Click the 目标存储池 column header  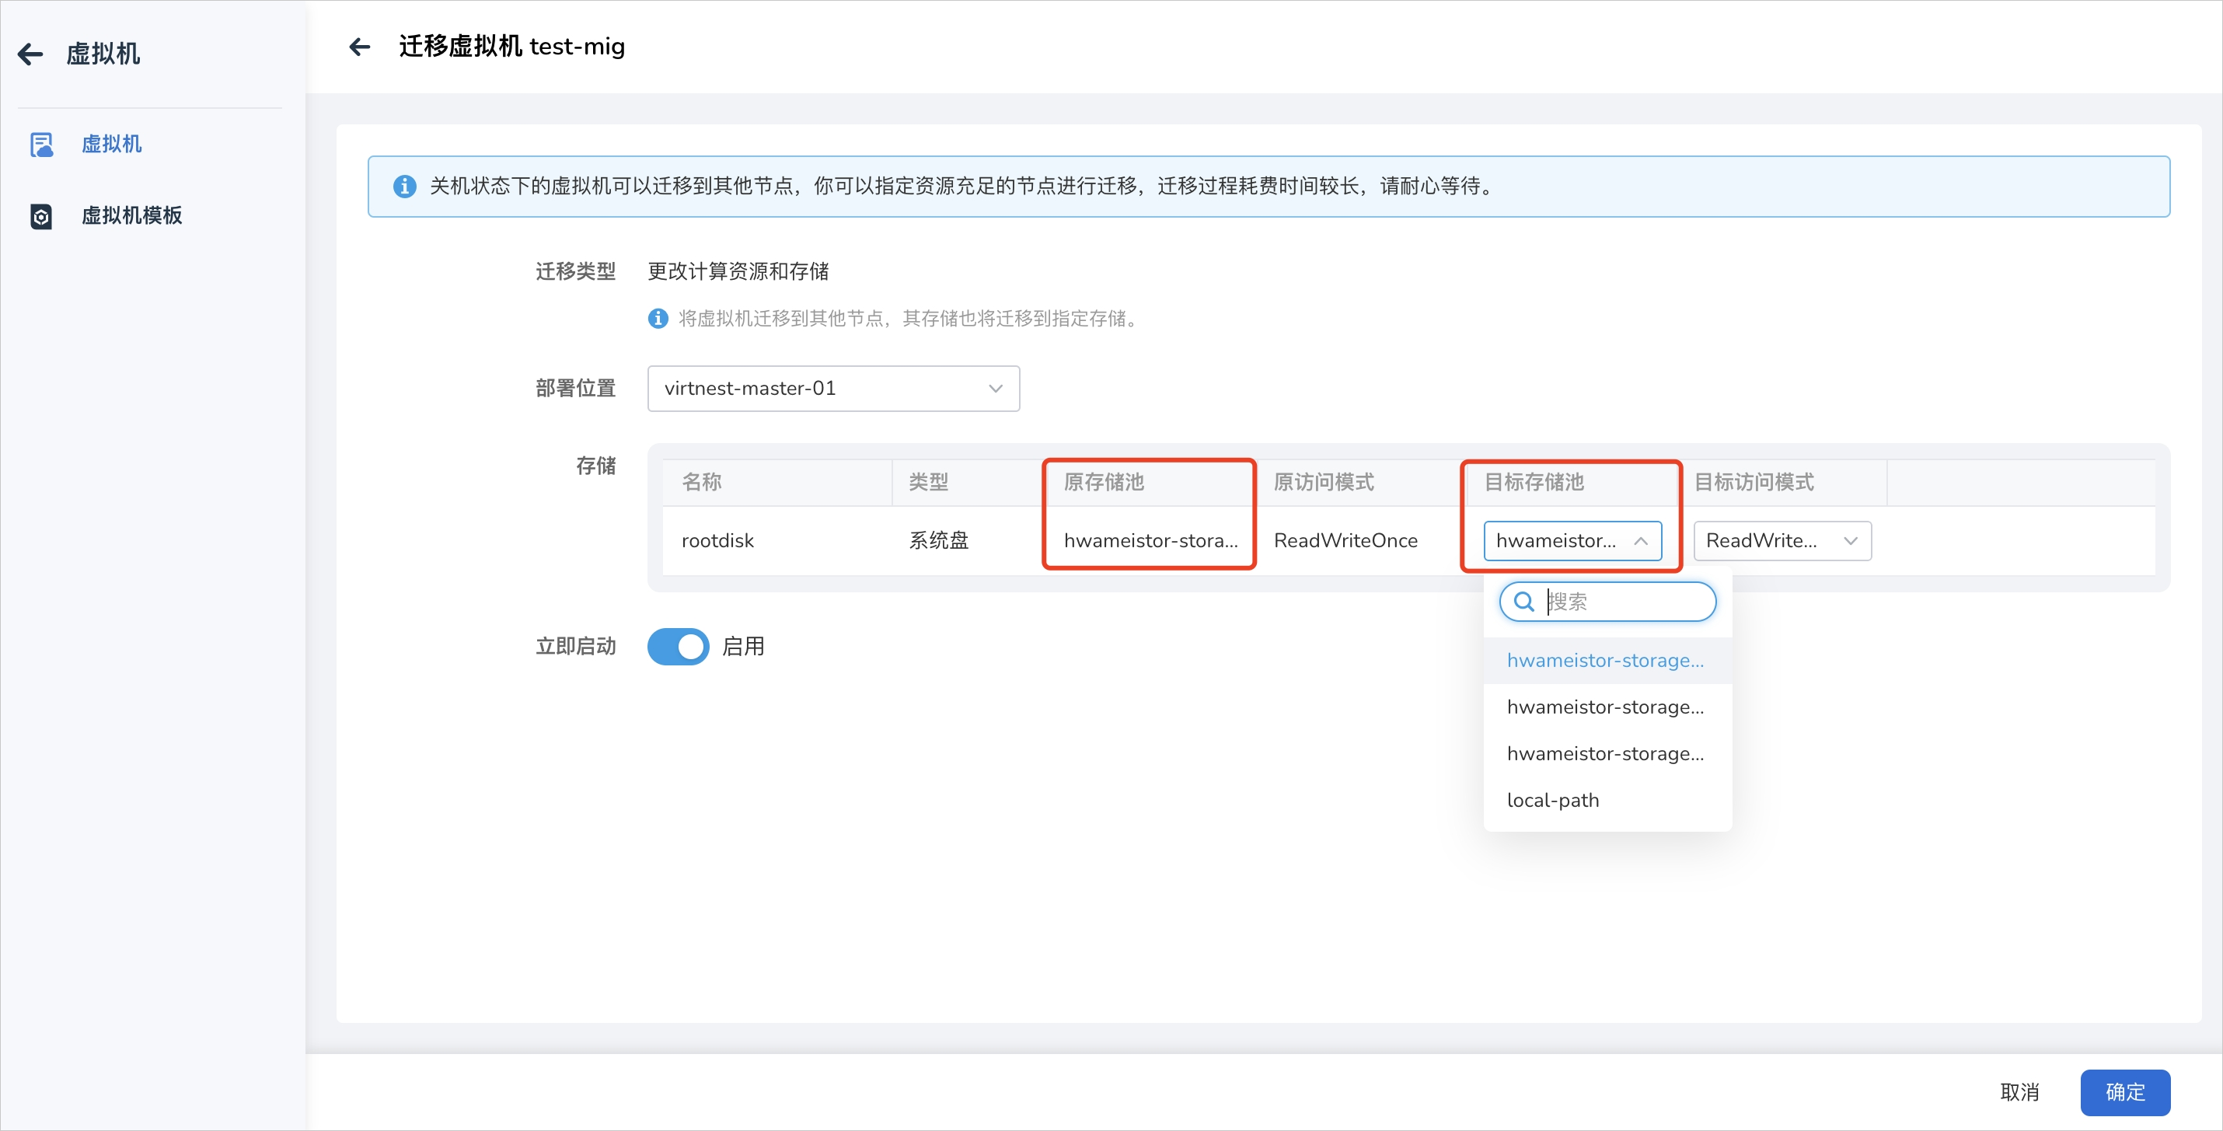[1534, 482]
